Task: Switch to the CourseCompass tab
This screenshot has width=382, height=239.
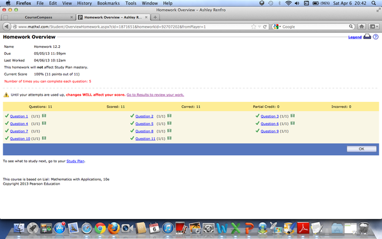Action: click(38, 17)
